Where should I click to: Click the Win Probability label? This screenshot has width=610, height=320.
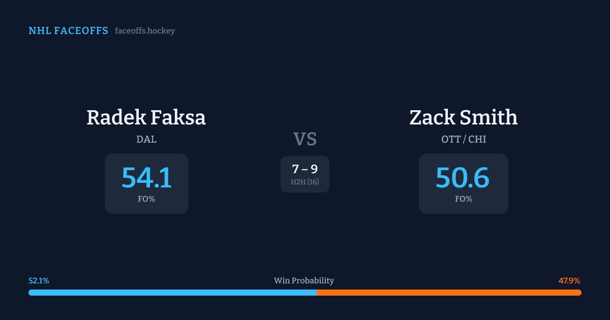(x=304, y=280)
